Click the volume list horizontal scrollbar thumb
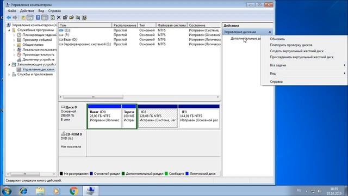Screen dimensions: 348x196 pyautogui.click(x=93, y=97)
